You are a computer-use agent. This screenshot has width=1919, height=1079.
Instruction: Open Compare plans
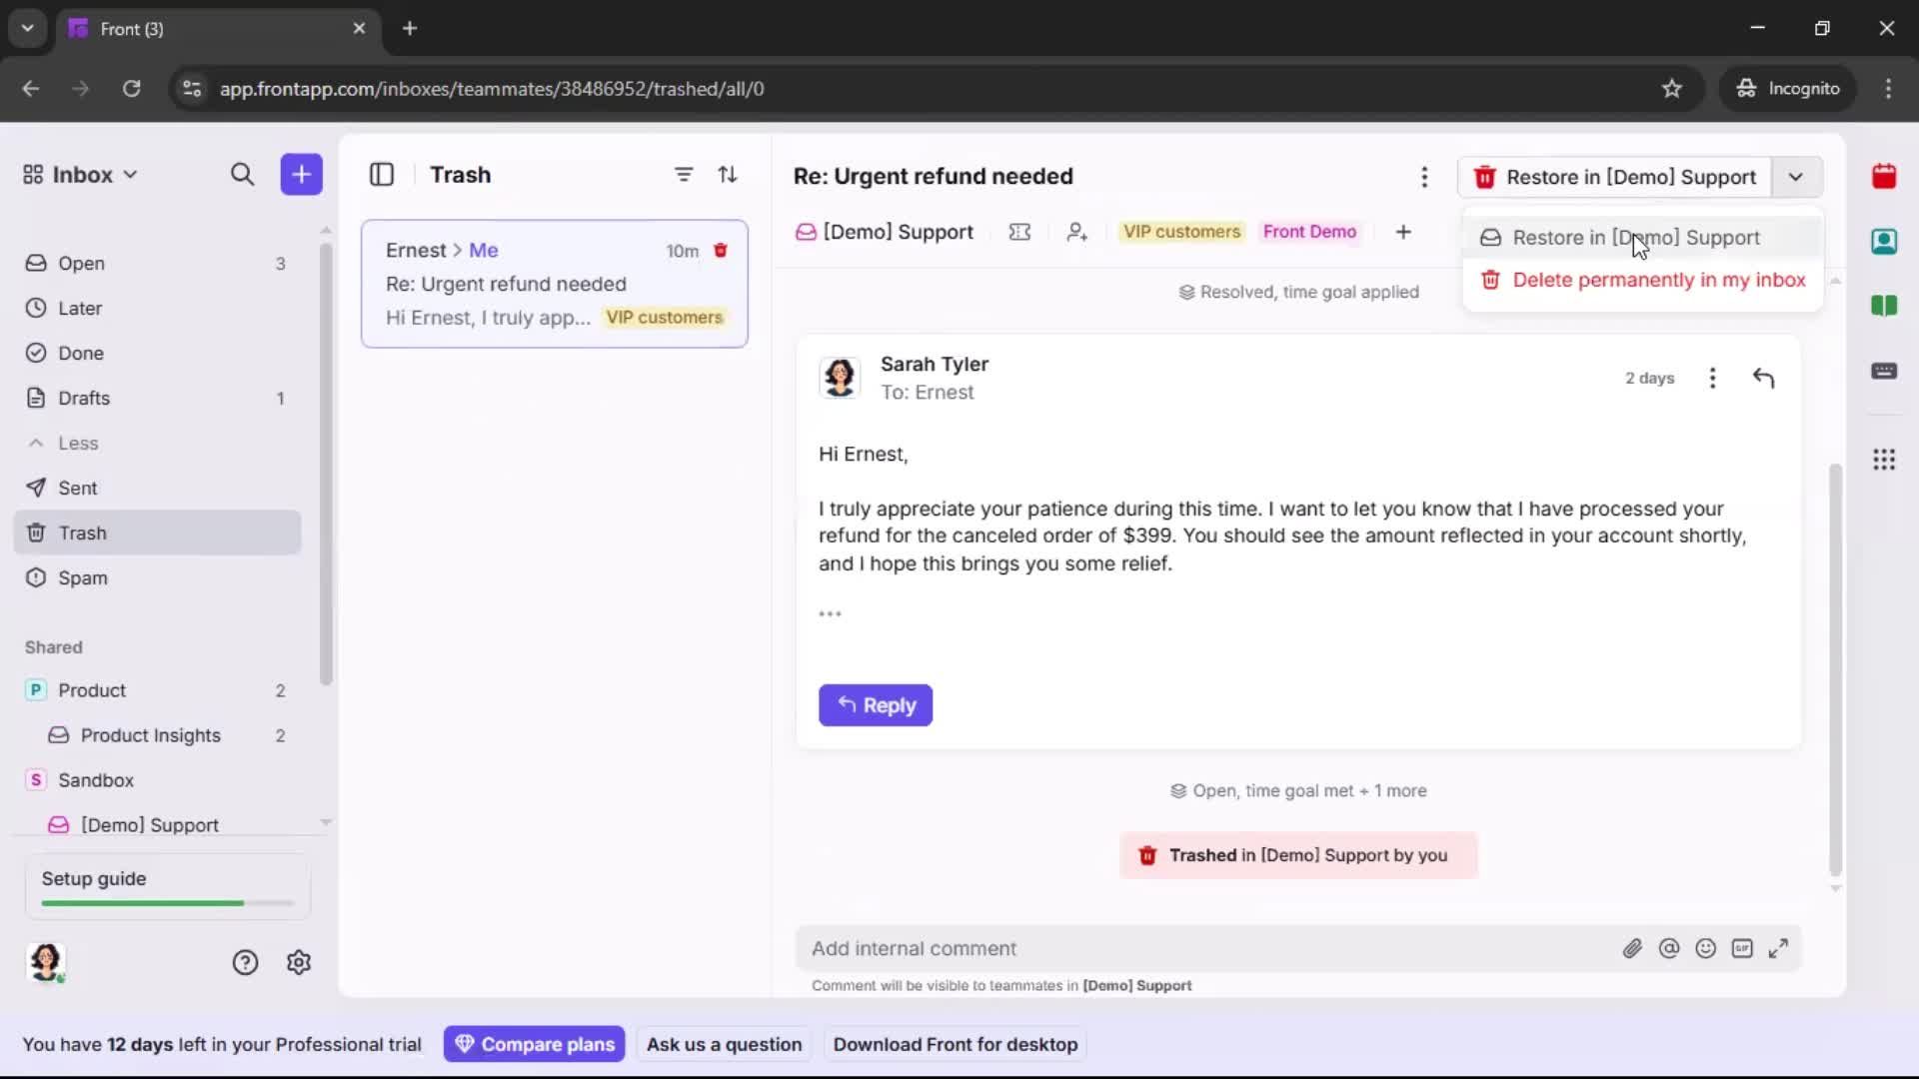coord(534,1043)
